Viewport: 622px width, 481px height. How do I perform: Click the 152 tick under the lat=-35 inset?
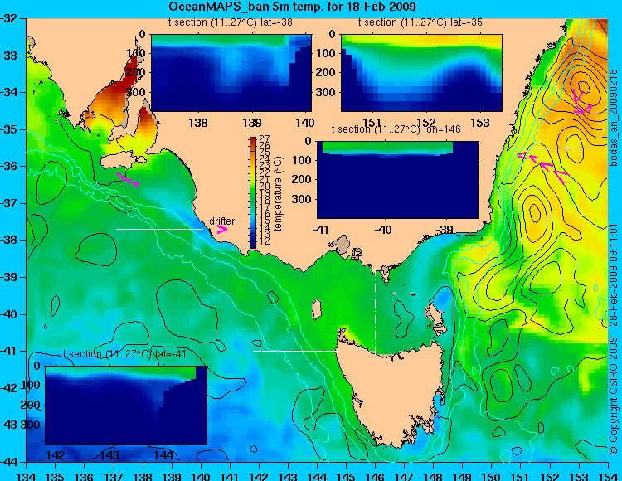click(x=426, y=123)
